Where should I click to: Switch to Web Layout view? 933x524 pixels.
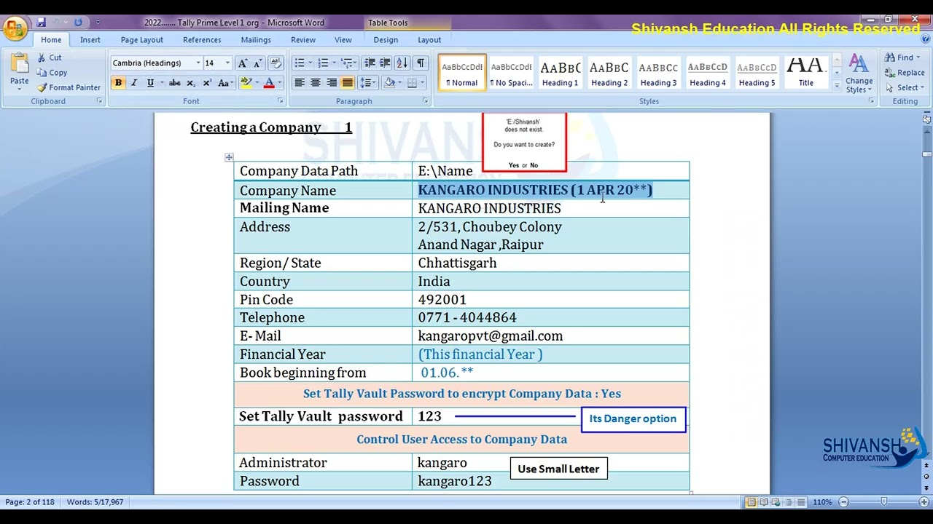[776, 502]
